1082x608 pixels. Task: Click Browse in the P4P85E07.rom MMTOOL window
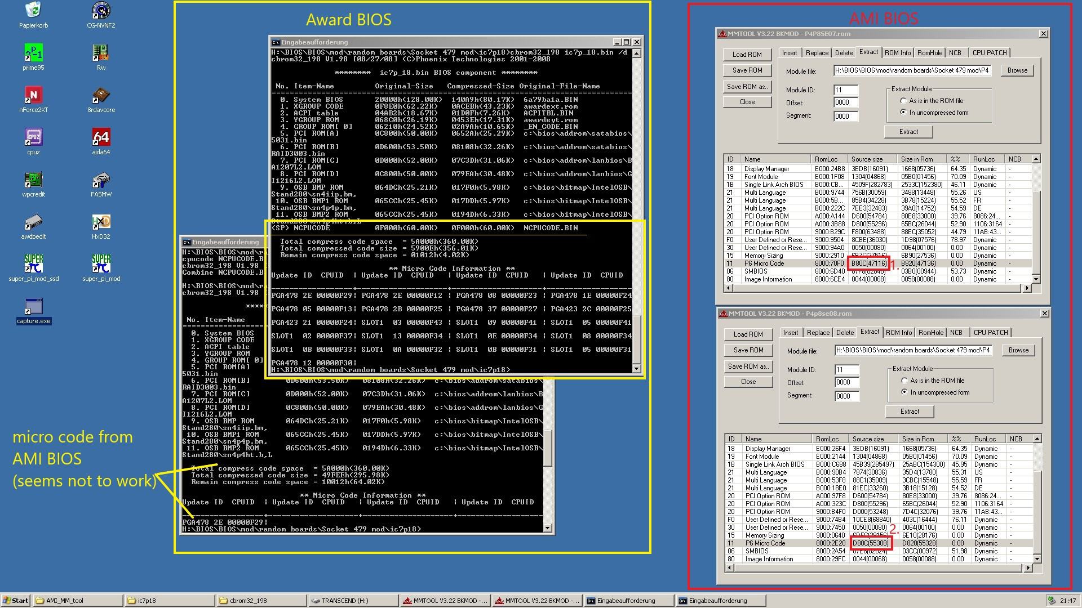pos(1017,70)
